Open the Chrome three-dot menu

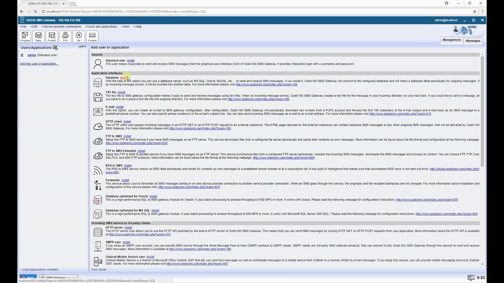tap(483, 11)
